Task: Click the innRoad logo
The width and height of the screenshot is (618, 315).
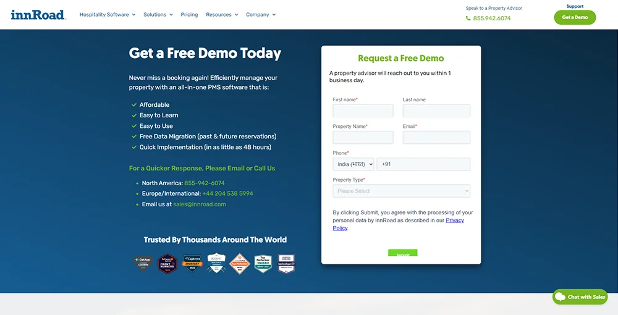Action: 38,15
